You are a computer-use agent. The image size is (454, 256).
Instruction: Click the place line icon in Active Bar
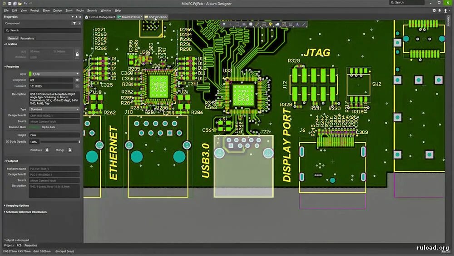(304, 25)
